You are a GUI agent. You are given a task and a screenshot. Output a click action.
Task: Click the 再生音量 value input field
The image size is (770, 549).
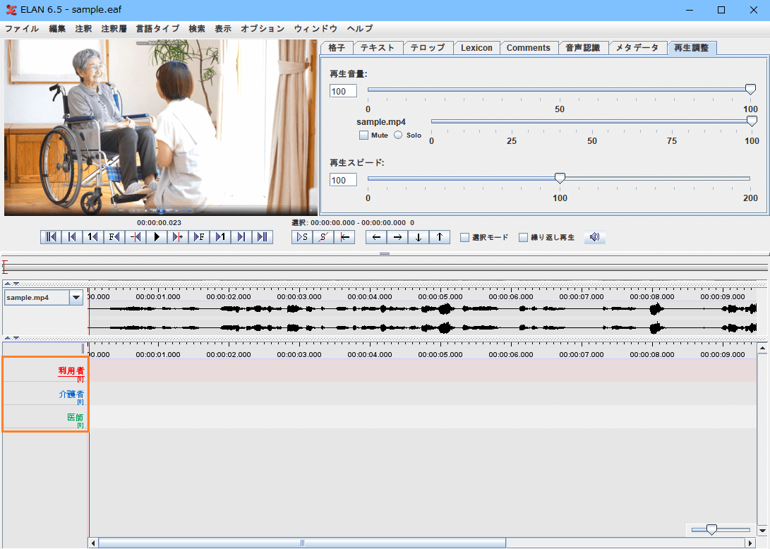[343, 91]
